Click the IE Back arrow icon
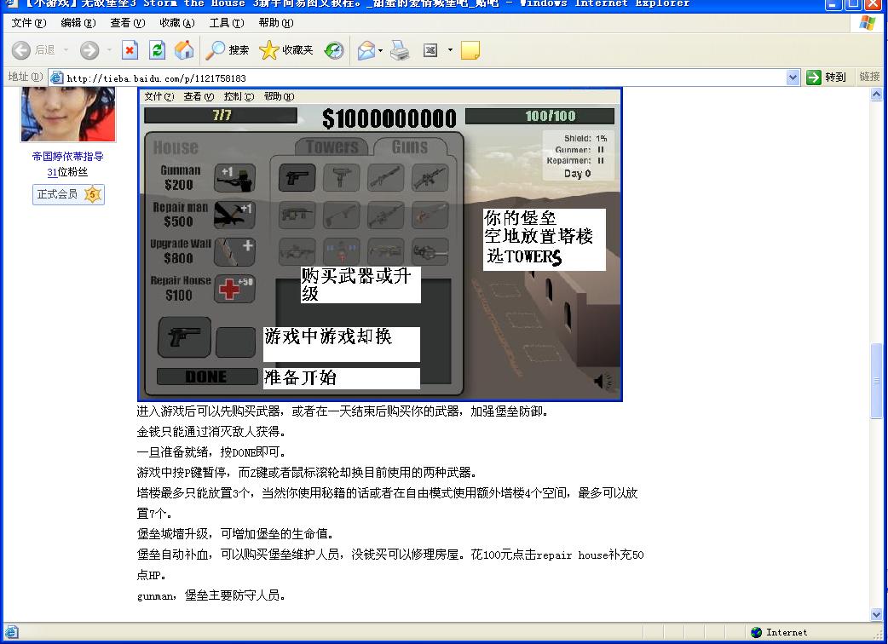The height and width of the screenshot is (644, 888). pyautogui.click(x=21, y=50)
